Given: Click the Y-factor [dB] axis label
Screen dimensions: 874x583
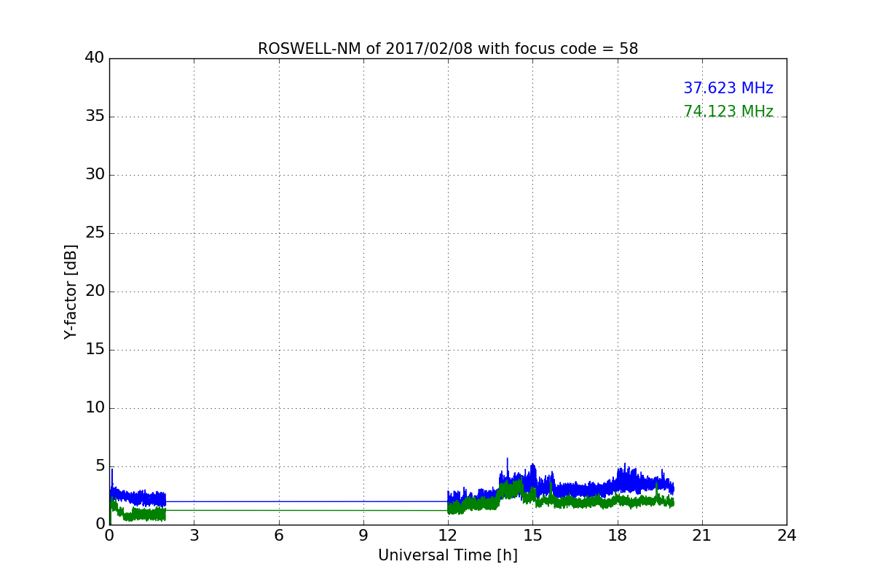Looking at the screenshot, I should click(71, 291).
